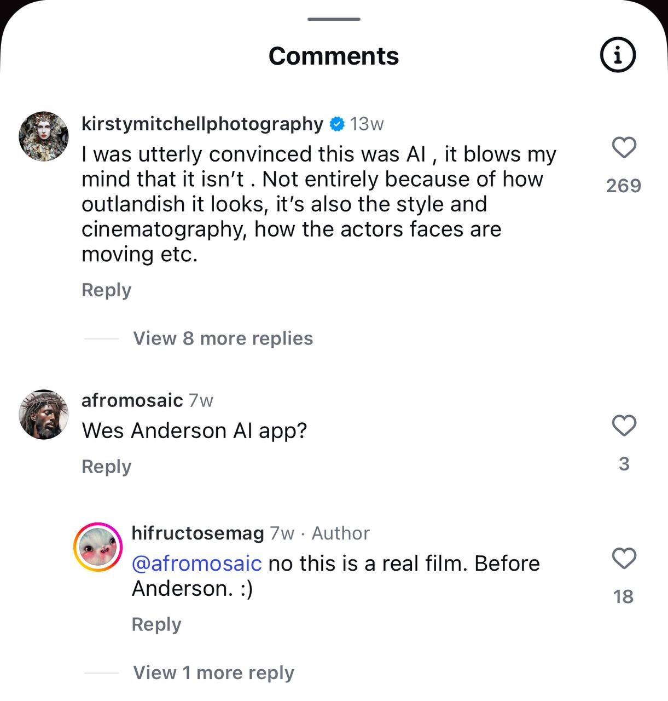Tap the 269 likes count
668x701 pixels.
(x=624, y=186)
